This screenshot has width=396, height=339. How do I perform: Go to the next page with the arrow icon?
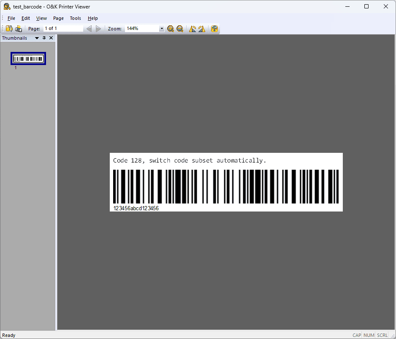tap(98, 29)
